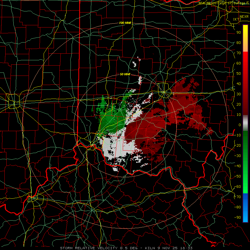The width and height of the screenshot is (250, 250).
Task: Click the 90 value on velocity scale
Action: coord(239,32)
